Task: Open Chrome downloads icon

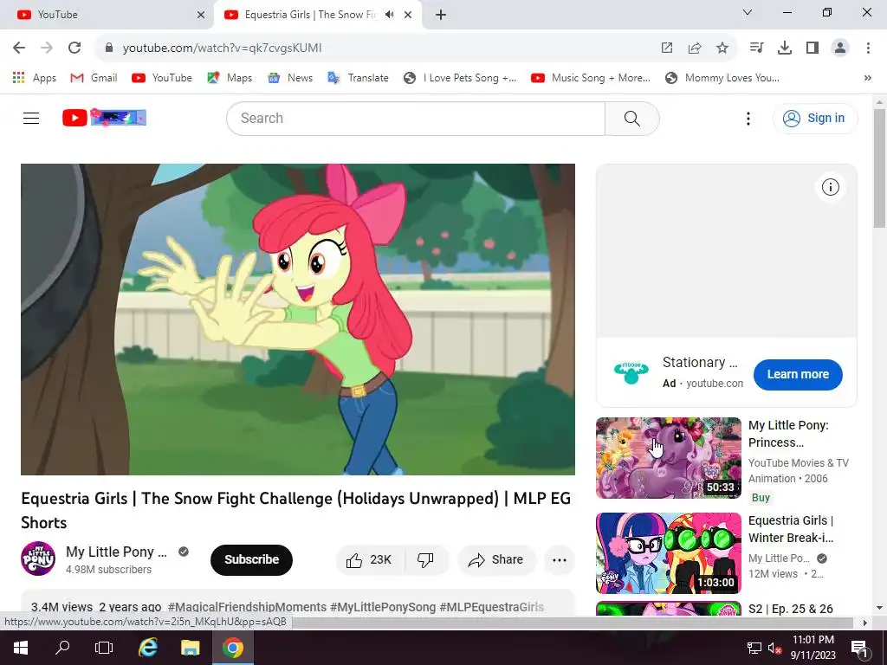Action: coord(785,48)
